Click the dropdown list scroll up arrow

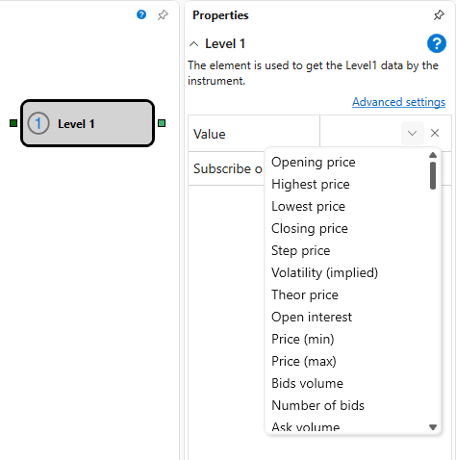tap(433, 155)
